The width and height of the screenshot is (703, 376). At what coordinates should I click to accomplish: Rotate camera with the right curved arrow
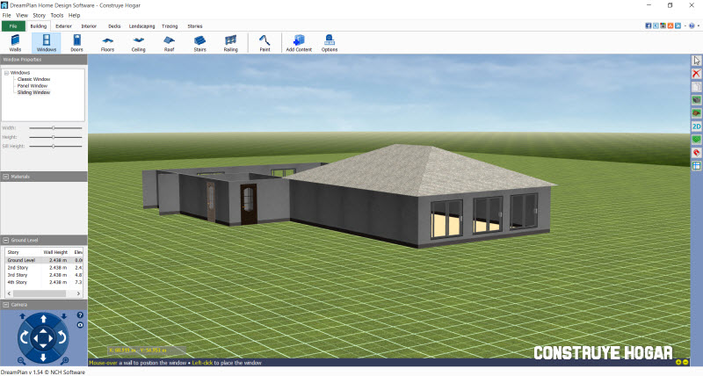point(62,337)
